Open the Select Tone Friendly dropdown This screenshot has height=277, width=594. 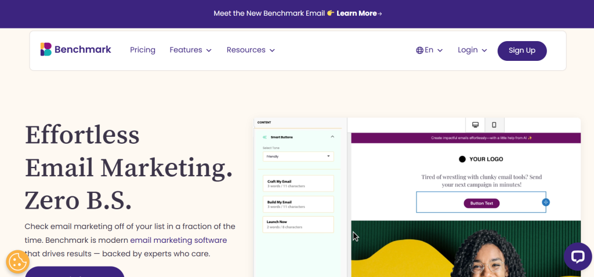[298, 156]
